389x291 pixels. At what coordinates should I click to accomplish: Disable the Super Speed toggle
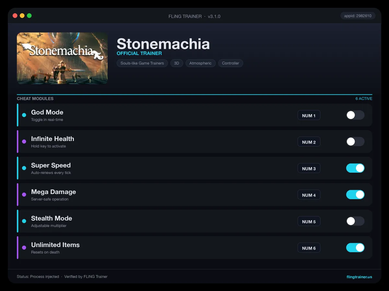point(355,168)
